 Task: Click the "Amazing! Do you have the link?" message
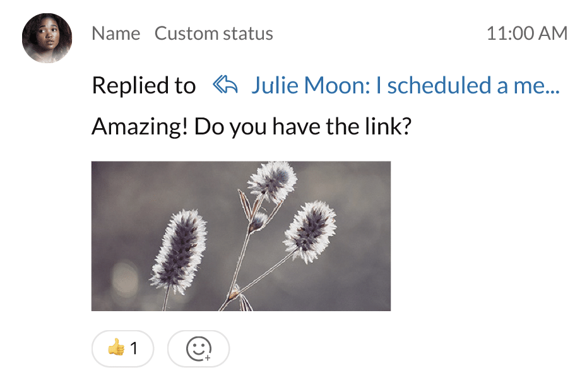251,127
